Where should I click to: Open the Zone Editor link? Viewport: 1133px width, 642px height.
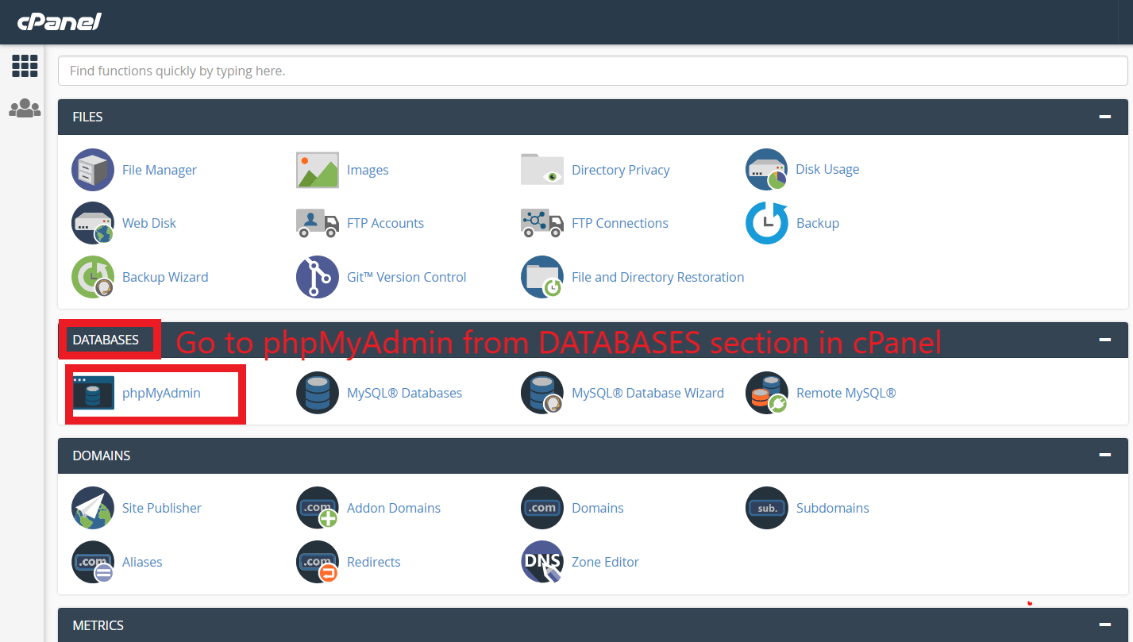[605, 562]
